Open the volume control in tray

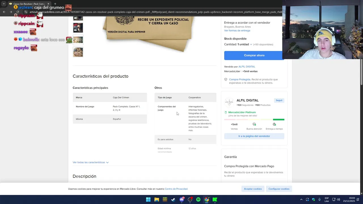[x=338, y=199]
